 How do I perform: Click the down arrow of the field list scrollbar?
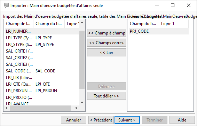82,102
